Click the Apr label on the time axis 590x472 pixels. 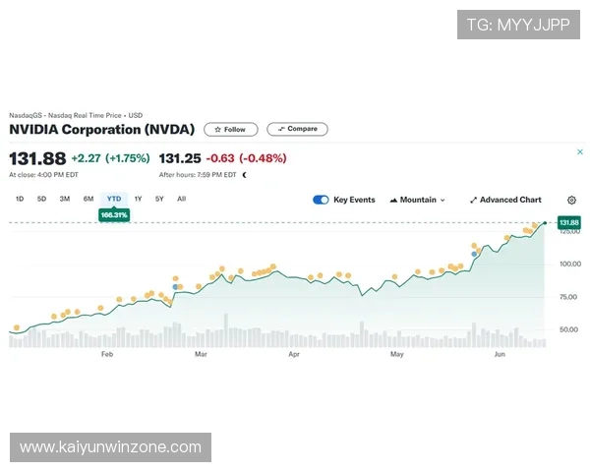pos(294,354)
